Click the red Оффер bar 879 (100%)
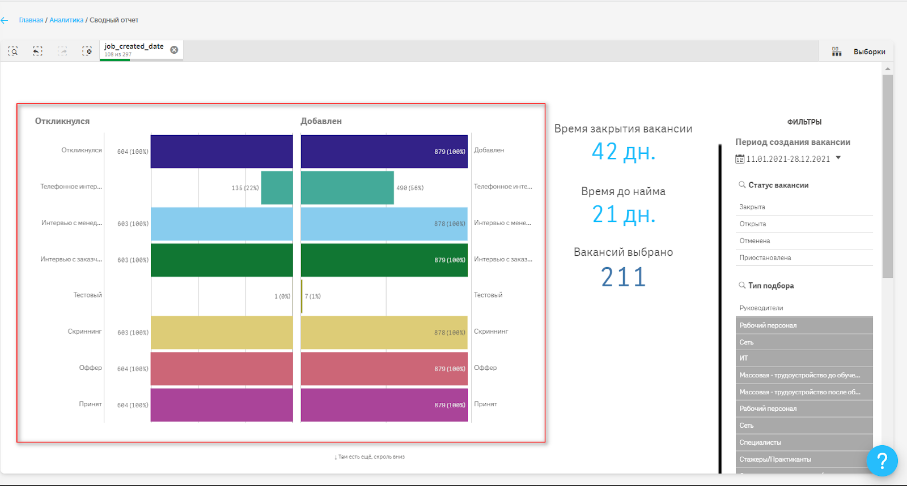 coord(384,369)
